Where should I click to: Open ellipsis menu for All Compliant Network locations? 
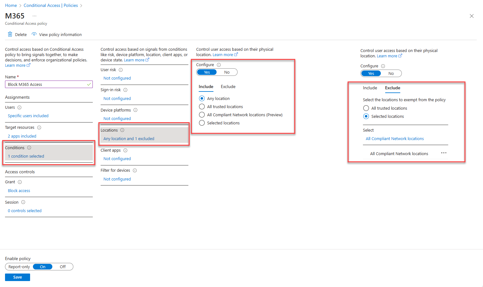pos(444,153)
